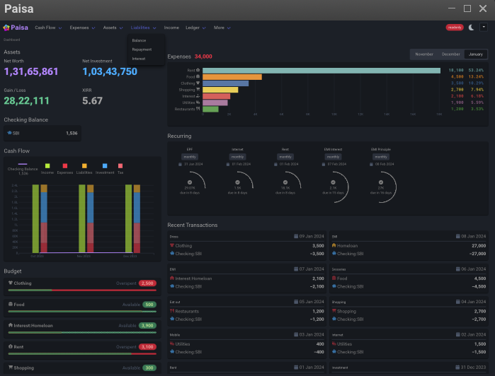Image resolution: width=495 pixels, height=376 pixels.
Task: Open the Assets menu chevron
Action: pyautogui.click(x=121, y=28)
